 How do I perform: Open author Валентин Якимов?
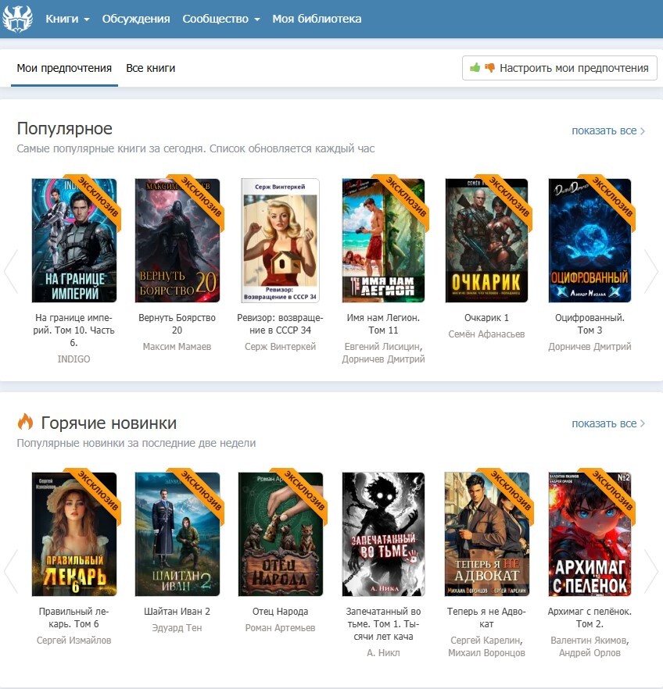pos(590,641)
